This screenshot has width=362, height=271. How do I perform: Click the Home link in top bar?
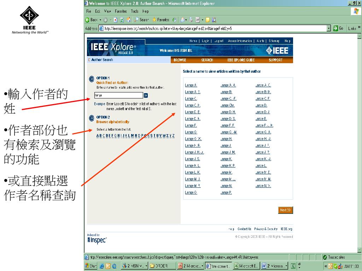click(193, 41)
